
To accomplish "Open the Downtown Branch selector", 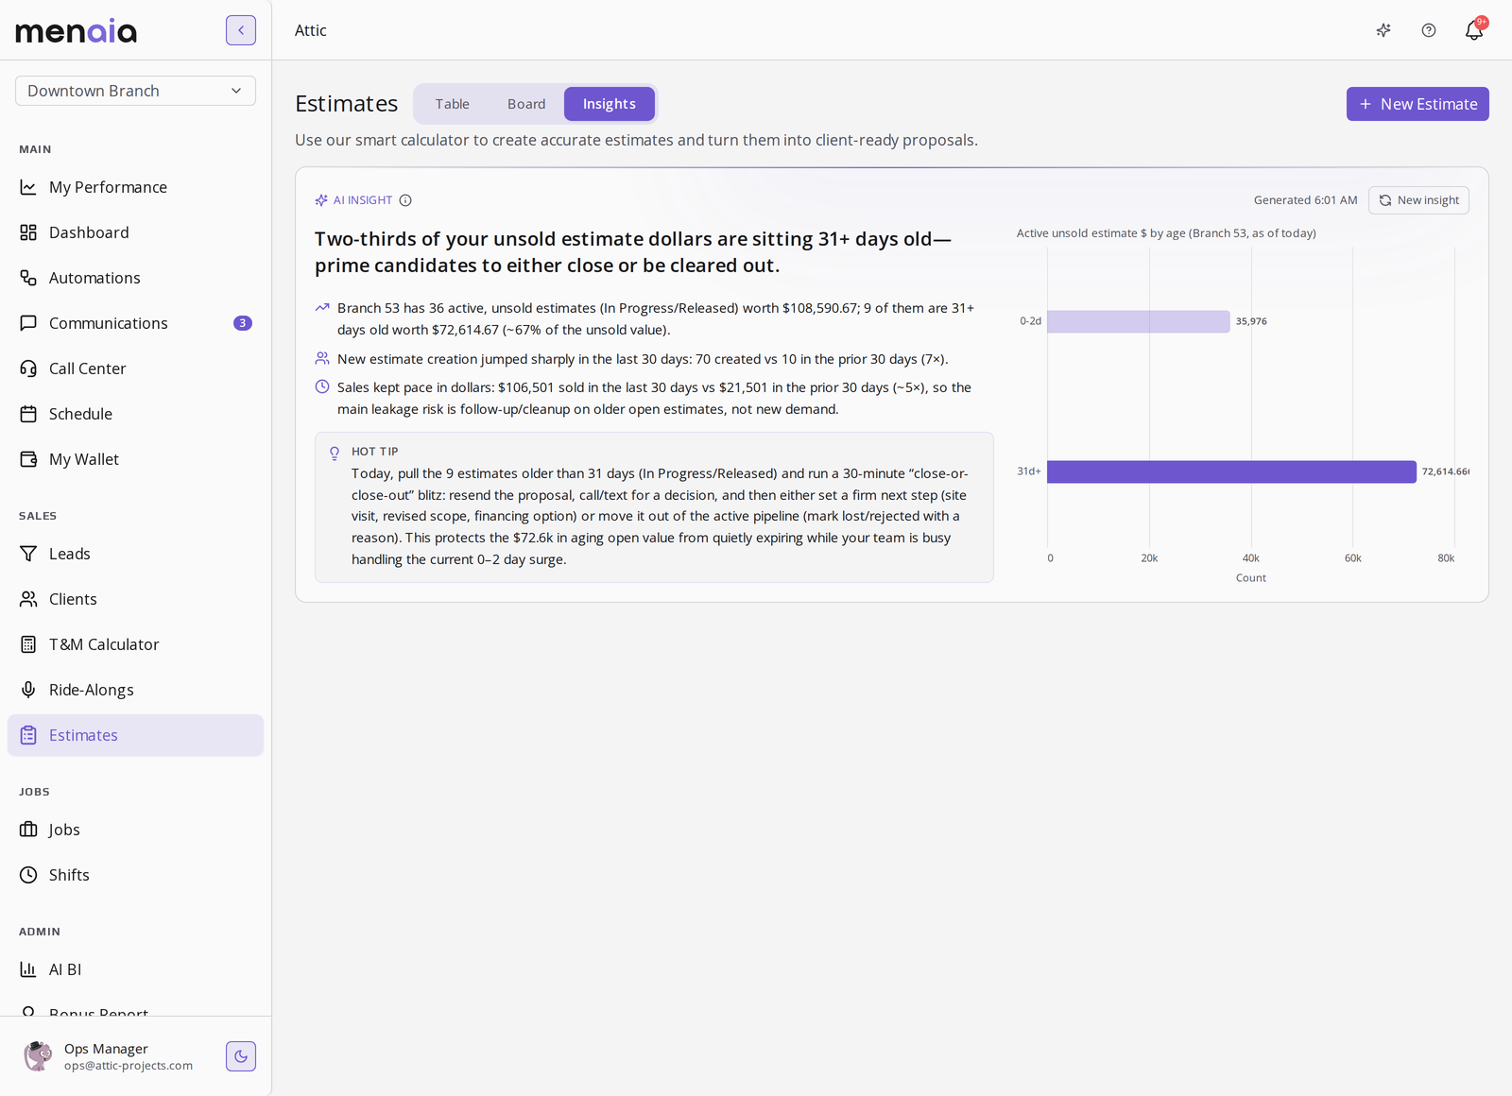I will point(135,91).
